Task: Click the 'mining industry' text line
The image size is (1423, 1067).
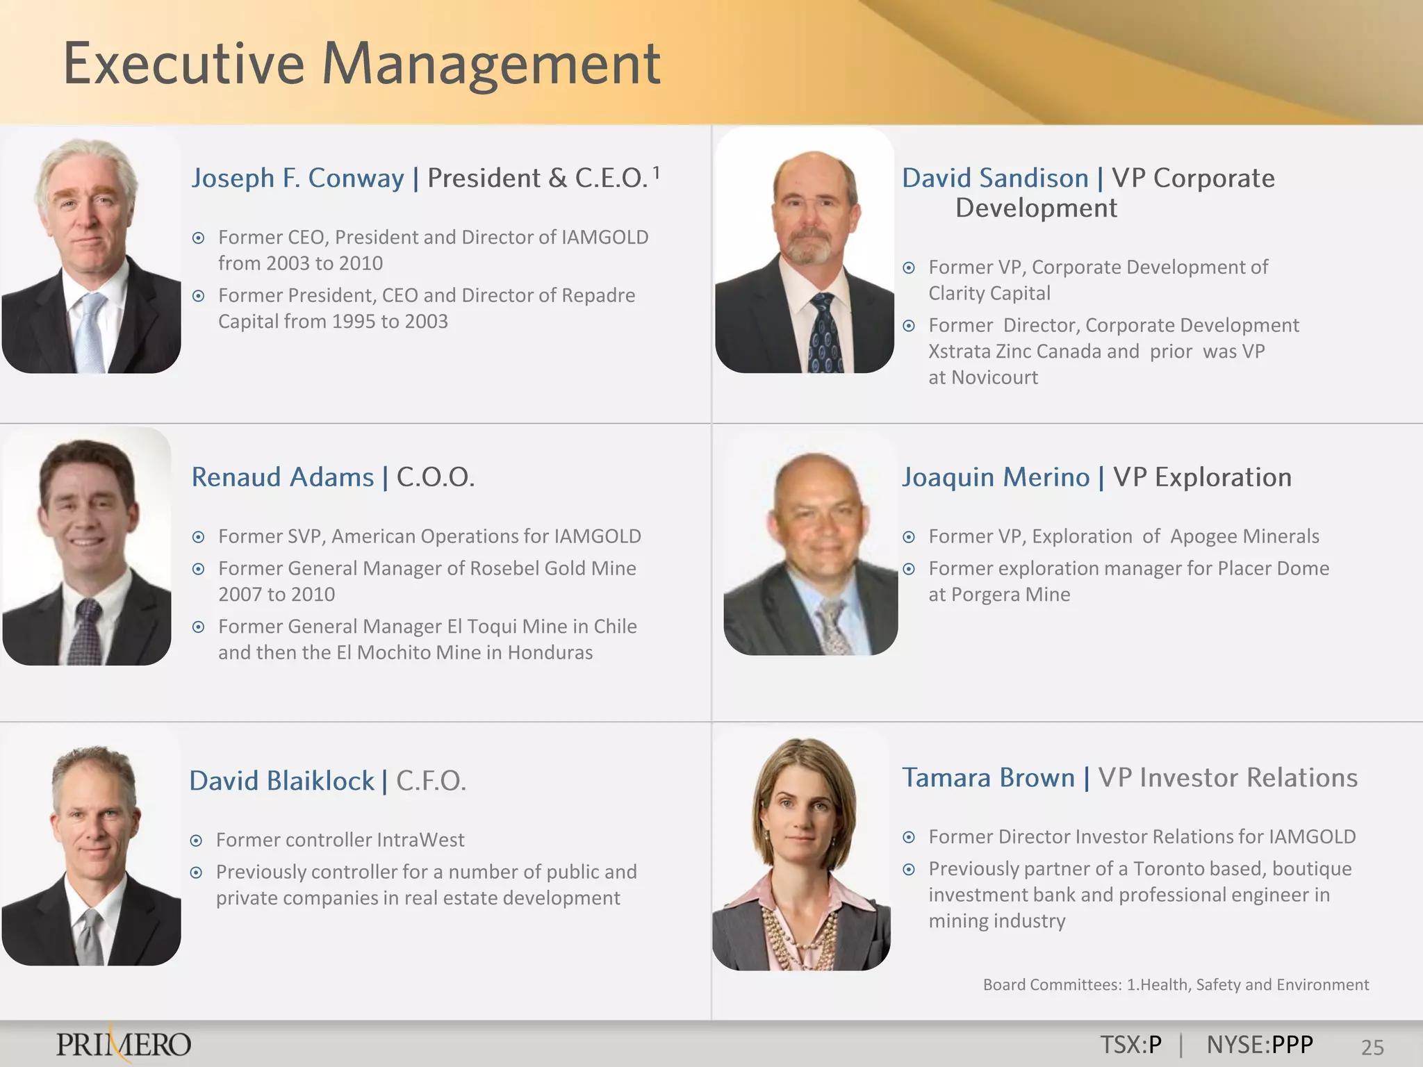Action: pyautogui.click(x=997, y=921)
